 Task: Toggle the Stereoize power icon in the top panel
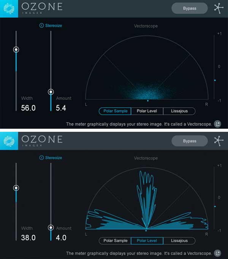(41, 26)
